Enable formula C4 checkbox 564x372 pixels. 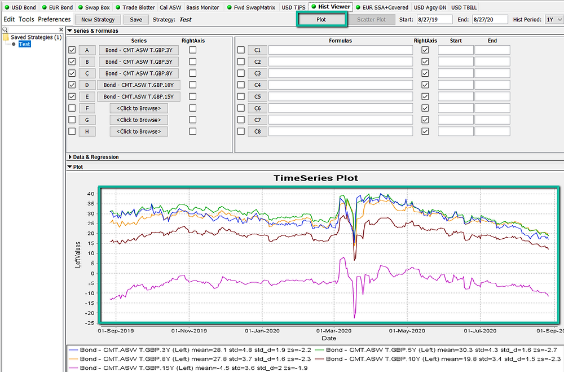241,85
